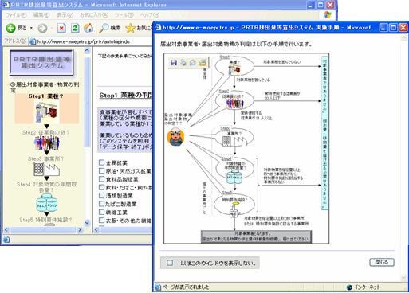Open the ツール(T) menu

pos(124,15)
